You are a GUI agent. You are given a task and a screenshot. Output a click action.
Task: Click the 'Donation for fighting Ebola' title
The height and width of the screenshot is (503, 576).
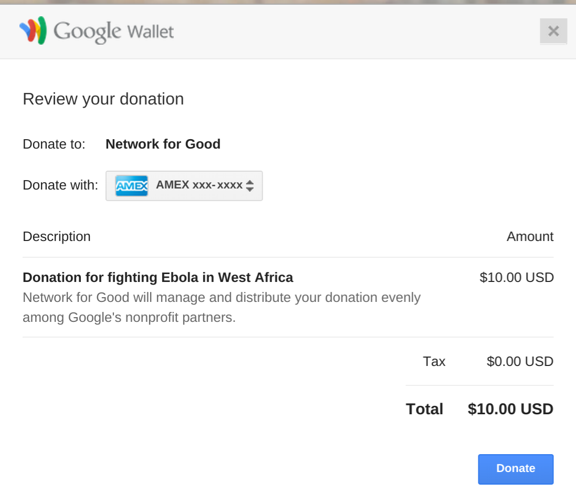click(158, 277)
